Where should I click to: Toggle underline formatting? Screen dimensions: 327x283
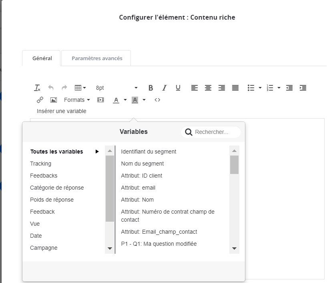click(x=178, y=88)
